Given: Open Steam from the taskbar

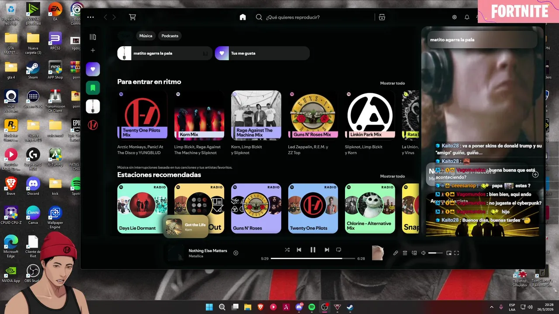Looking at the screenshot, I should 350,307.
